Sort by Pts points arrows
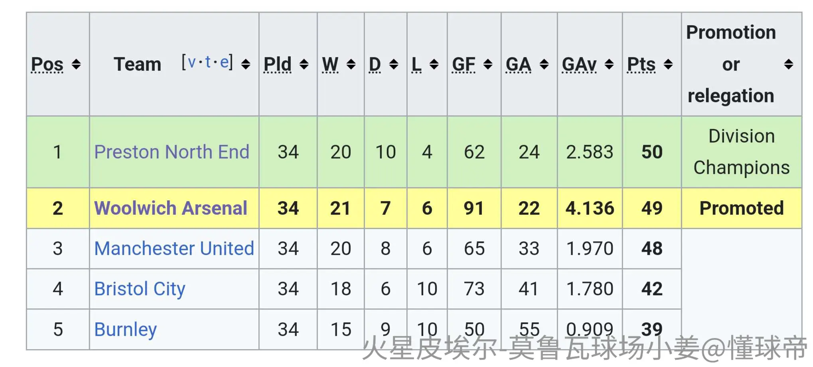 pyautogui.click(x=668, y=64)
